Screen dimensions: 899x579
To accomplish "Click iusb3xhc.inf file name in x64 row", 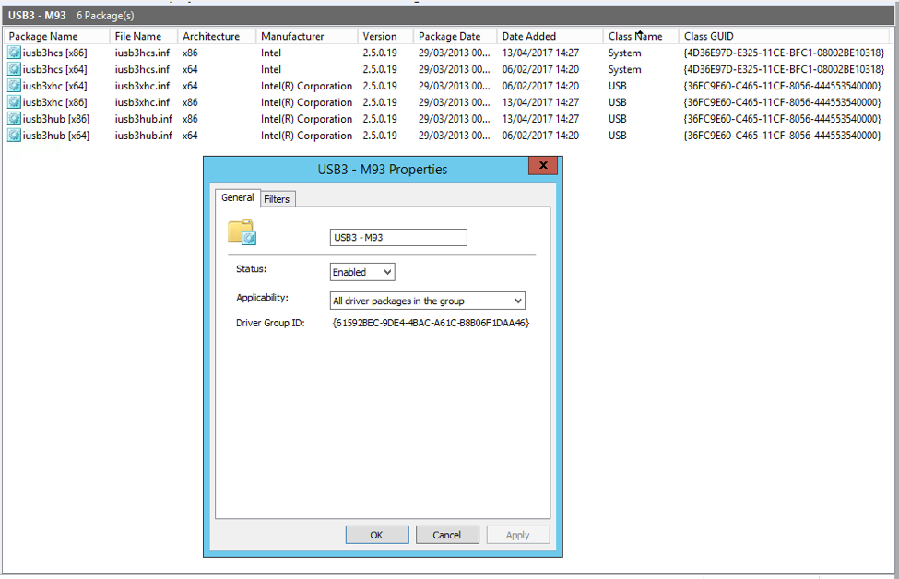I will (x=142, y=86).
